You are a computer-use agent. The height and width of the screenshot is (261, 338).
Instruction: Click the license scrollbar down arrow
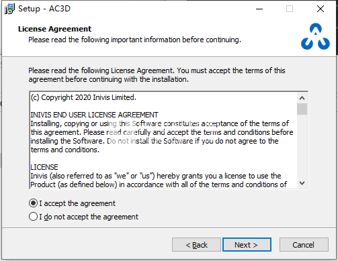tap(302, 183)
